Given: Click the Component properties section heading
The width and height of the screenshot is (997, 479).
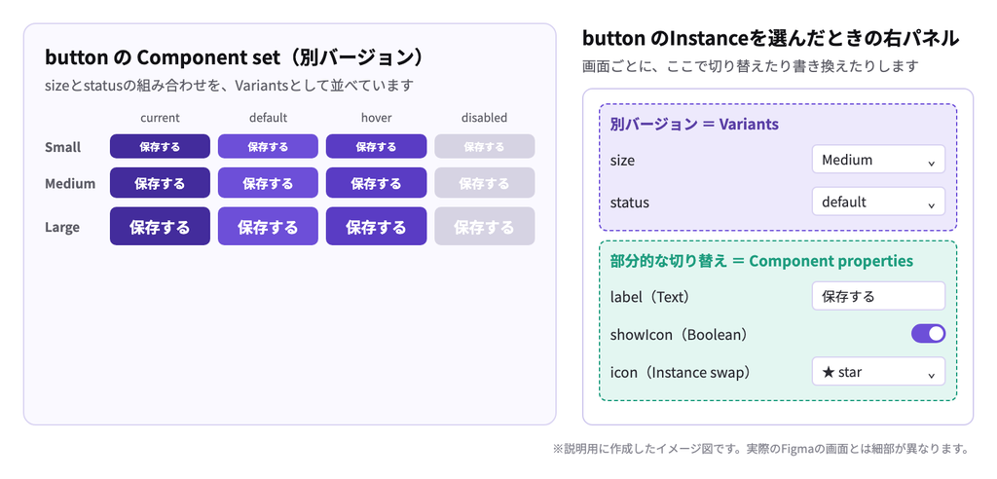Looking at the screenshot, I should pos(761,261).
